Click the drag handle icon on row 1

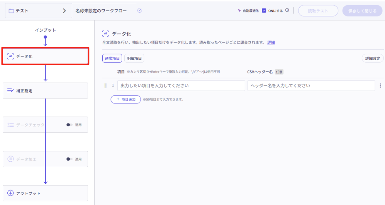click(x=105, y=86)
